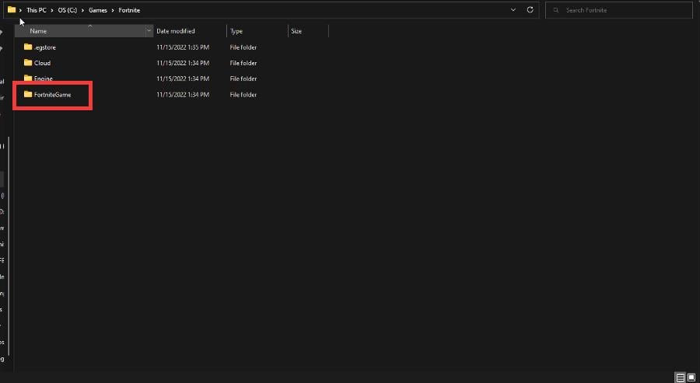Click Fortnite in the breadcrumb path

[x=129, y=10]
